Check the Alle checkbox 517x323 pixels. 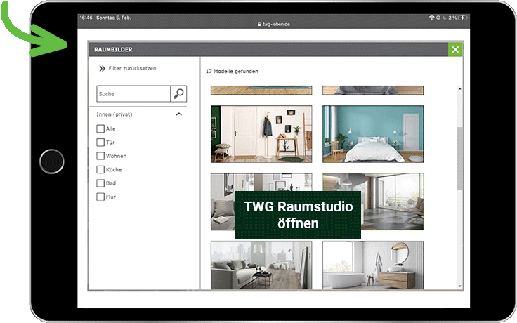[x=100, y=128]
